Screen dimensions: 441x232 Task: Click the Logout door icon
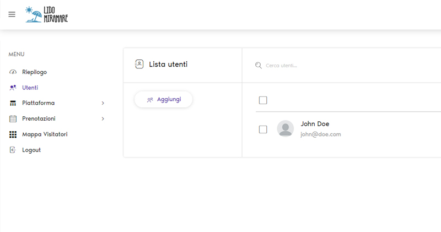click(x=13, y=150)
